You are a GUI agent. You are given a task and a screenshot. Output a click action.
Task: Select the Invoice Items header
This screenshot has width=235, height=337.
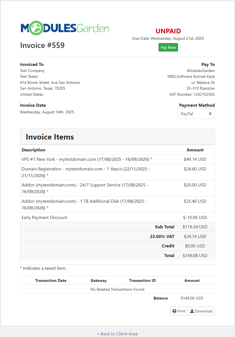point(50,137)
